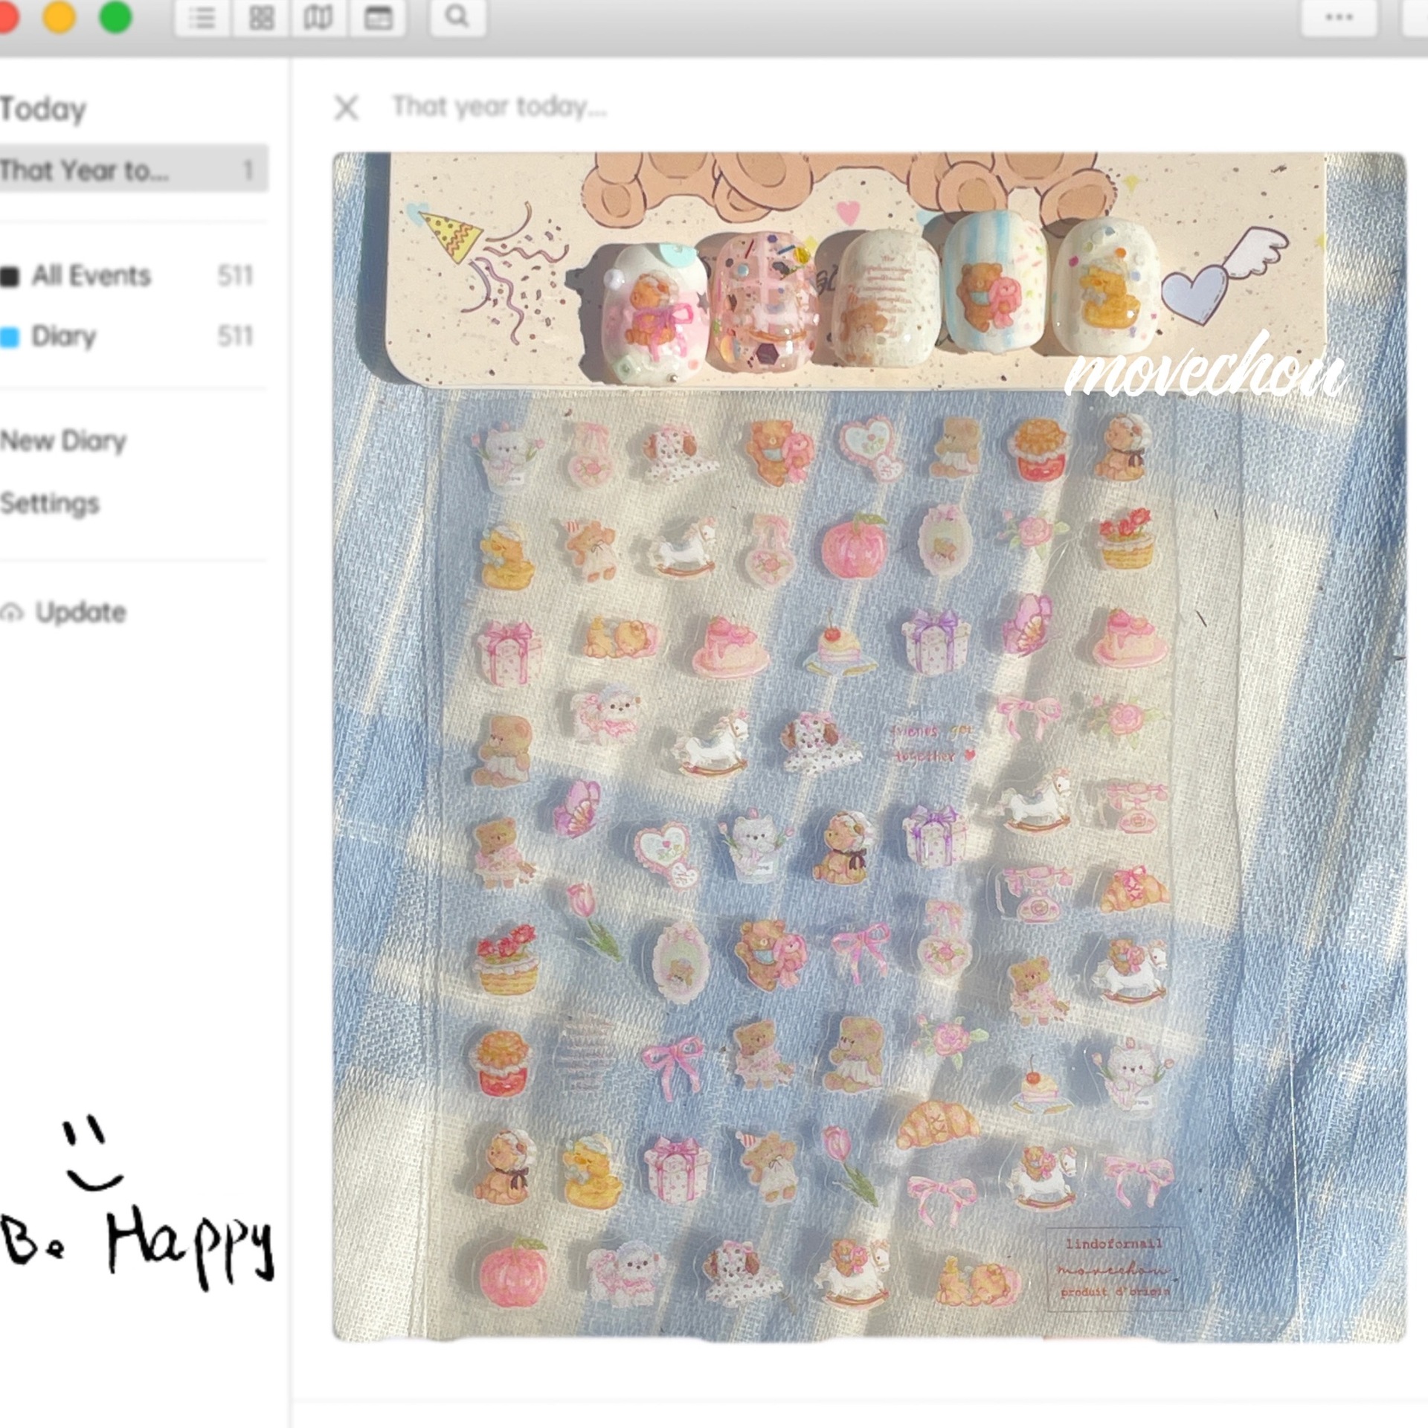Click the black All Events color square

pos(10,277)
